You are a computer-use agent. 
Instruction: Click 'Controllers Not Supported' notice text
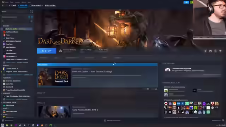(x=181, y=68)
